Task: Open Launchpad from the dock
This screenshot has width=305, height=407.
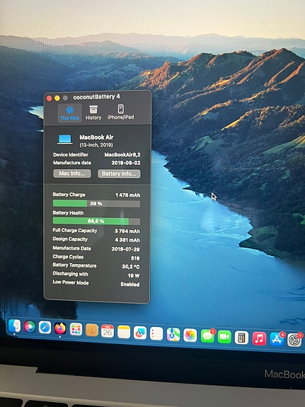Action: [x=76, y=329]
